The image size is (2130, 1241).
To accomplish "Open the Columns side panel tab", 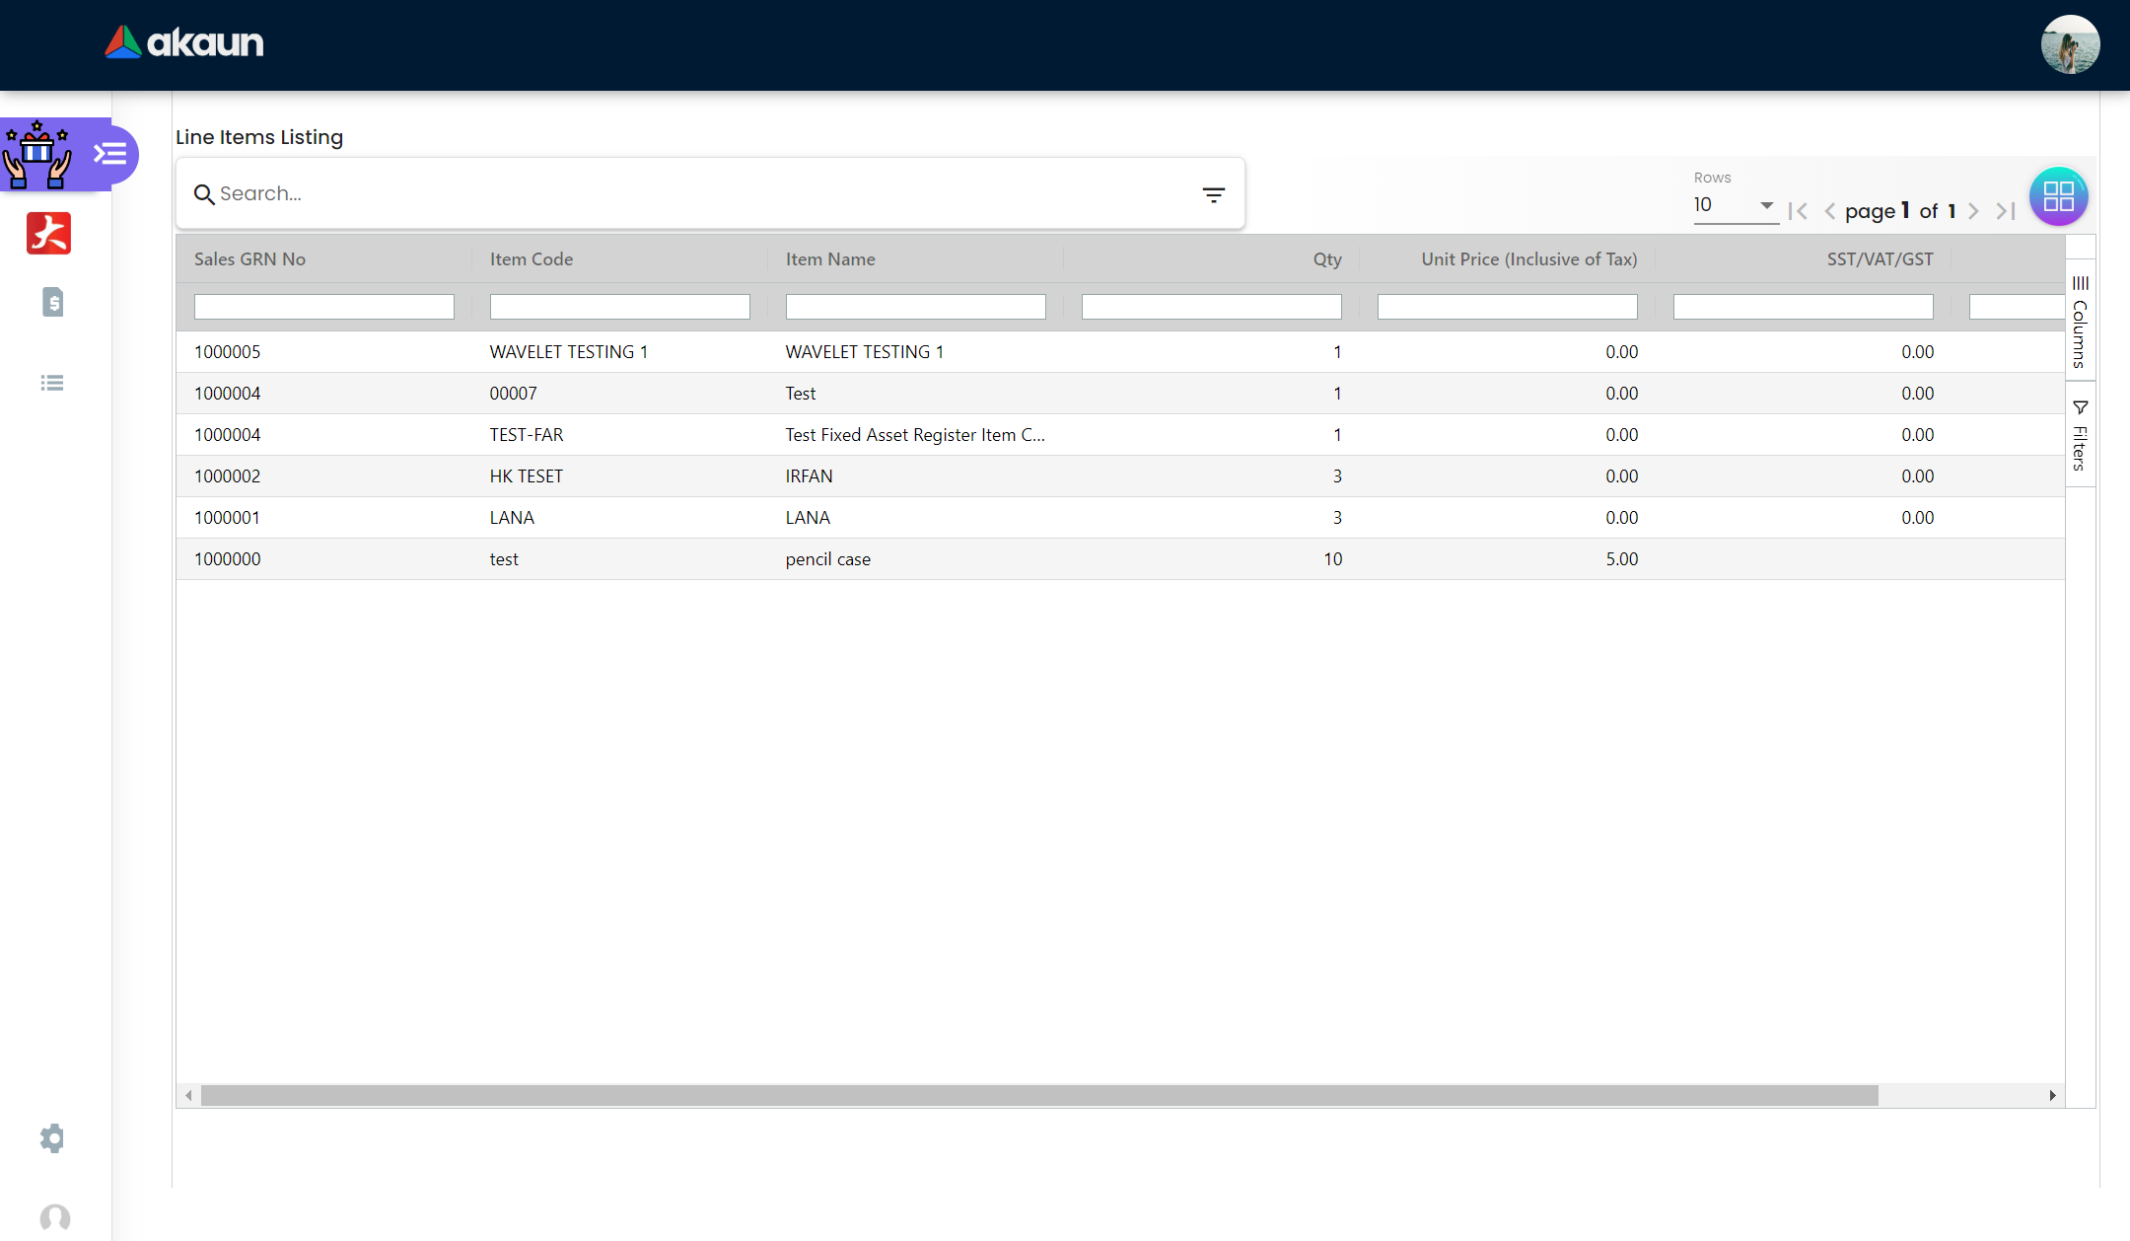I will coord(2080,322).
